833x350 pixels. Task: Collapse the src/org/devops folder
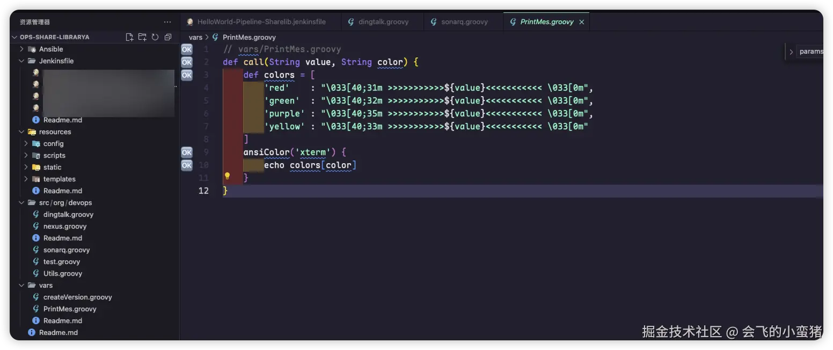click(21, 202)
